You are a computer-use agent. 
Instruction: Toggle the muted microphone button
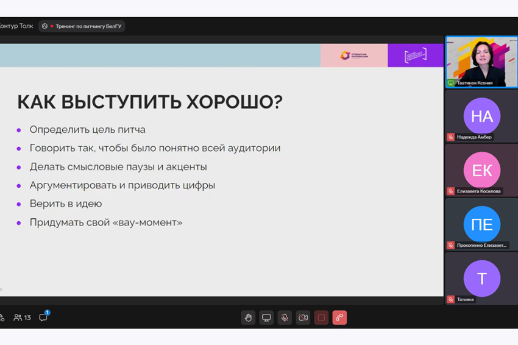click(285, 318)
